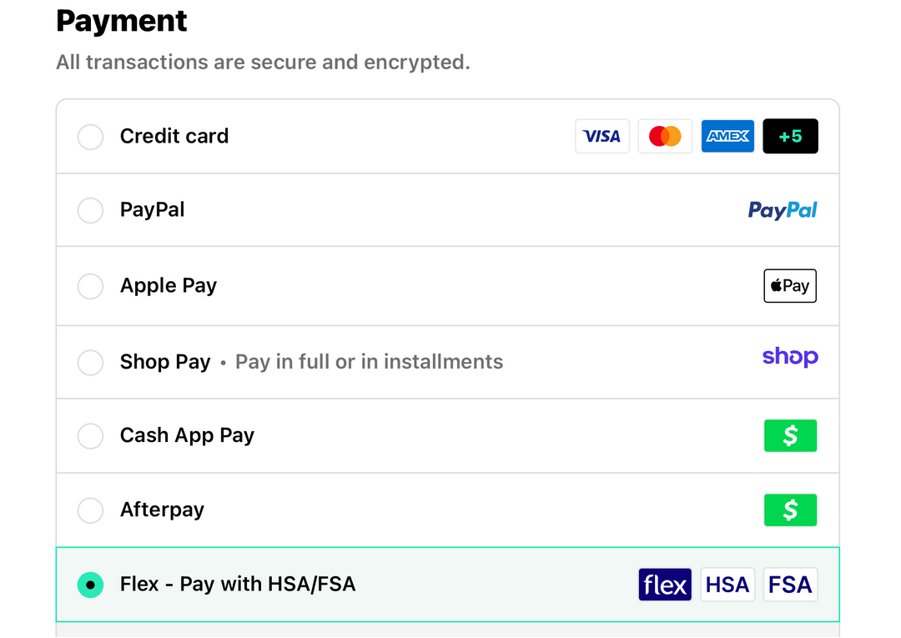Click the FSA badge icon
901x638 pixels.
click(x=789, y=585)
